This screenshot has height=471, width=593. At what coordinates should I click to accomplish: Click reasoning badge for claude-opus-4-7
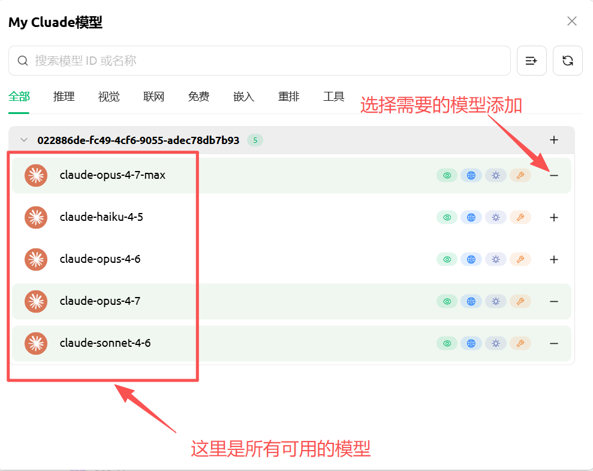click(x=495, y=302)
